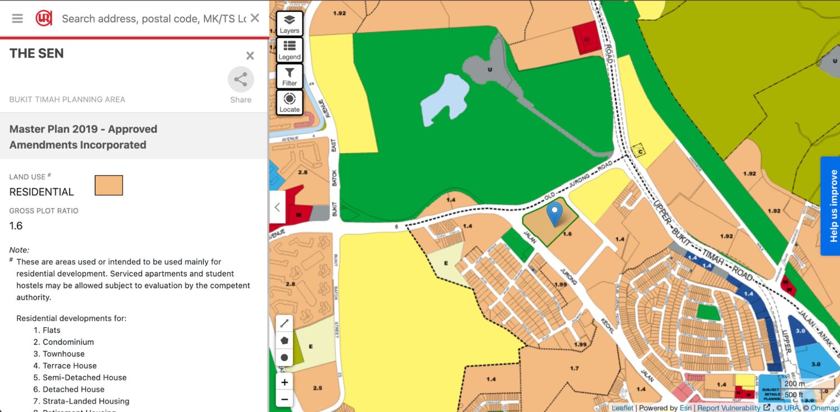
Task: Collapse the side panel with arrow
Action: [x=277, y=207]
